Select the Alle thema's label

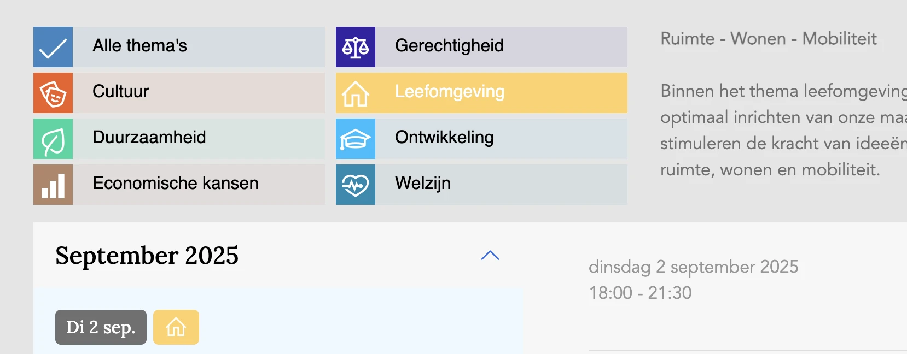(x=139, y=45)
